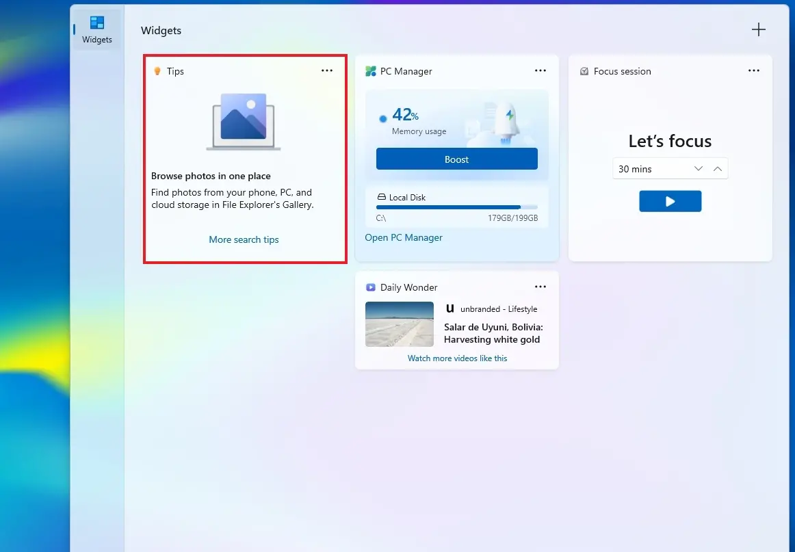Open Focus session widget more options menu
The image size is (795, 552).
click(x=754, y=70)
